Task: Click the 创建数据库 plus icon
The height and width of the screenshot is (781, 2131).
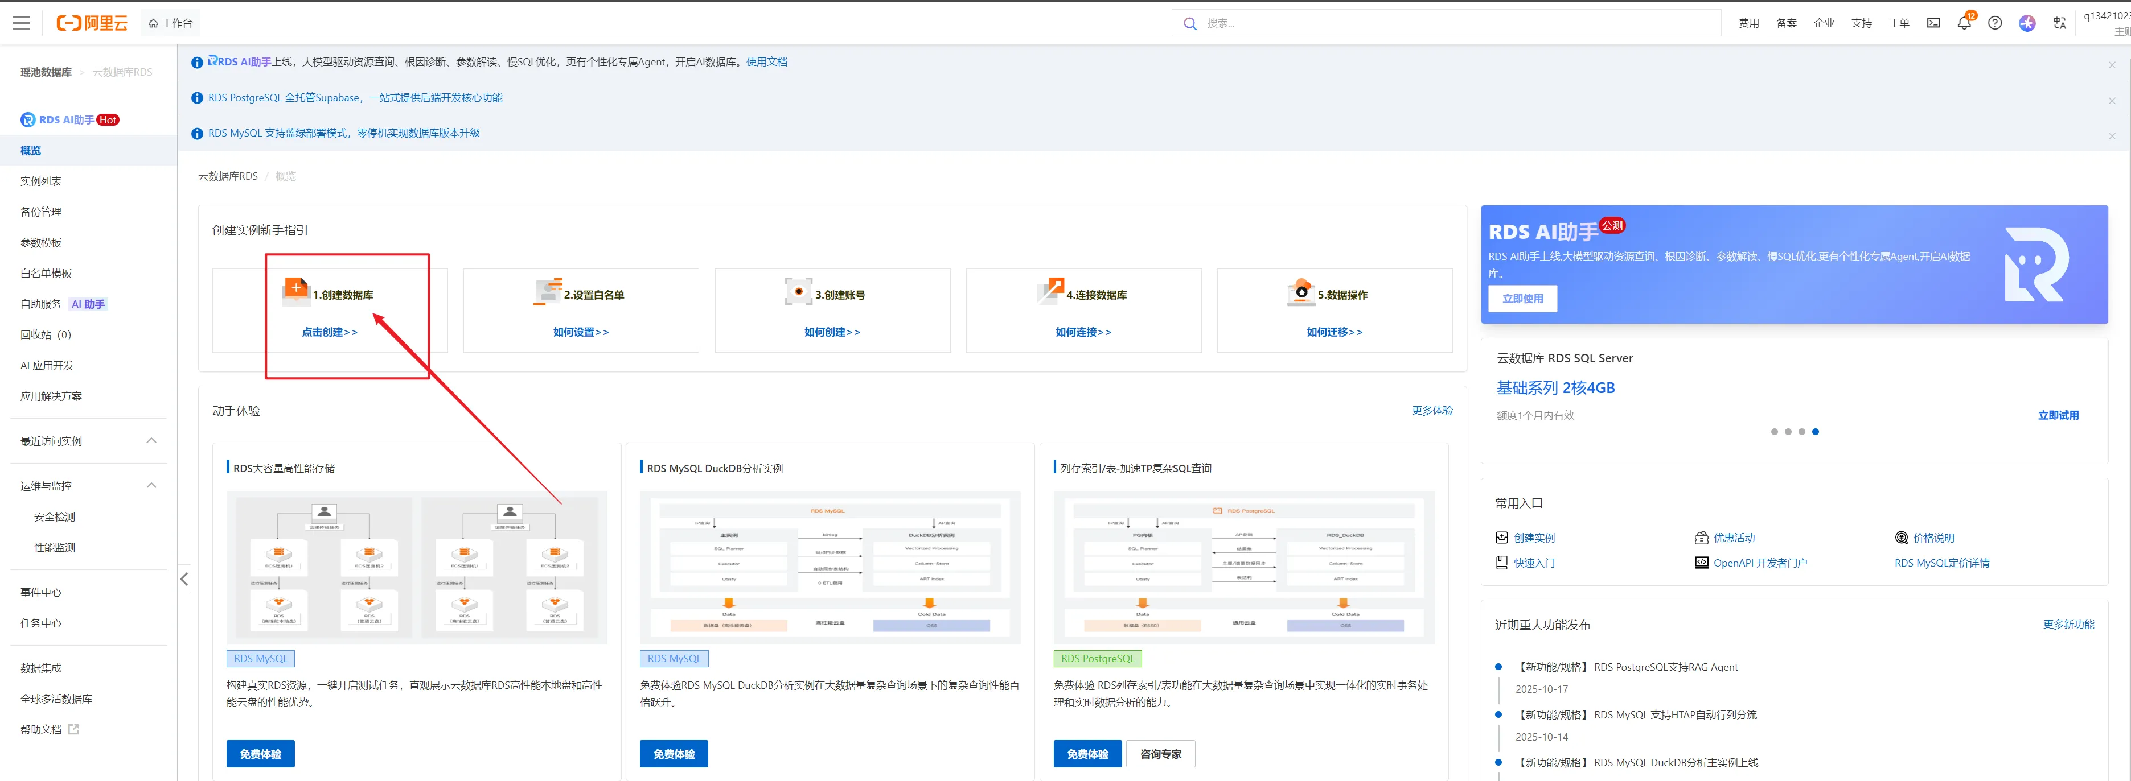Action: pyautogui.click(x=295, y=290)
